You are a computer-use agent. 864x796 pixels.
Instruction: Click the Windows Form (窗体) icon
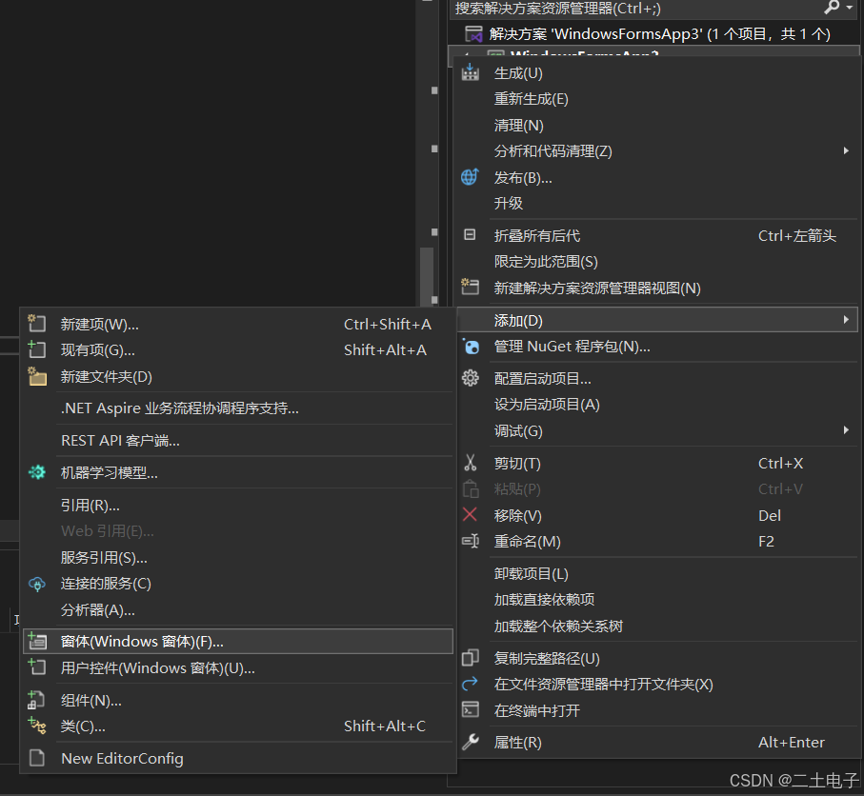click(37, 641)
